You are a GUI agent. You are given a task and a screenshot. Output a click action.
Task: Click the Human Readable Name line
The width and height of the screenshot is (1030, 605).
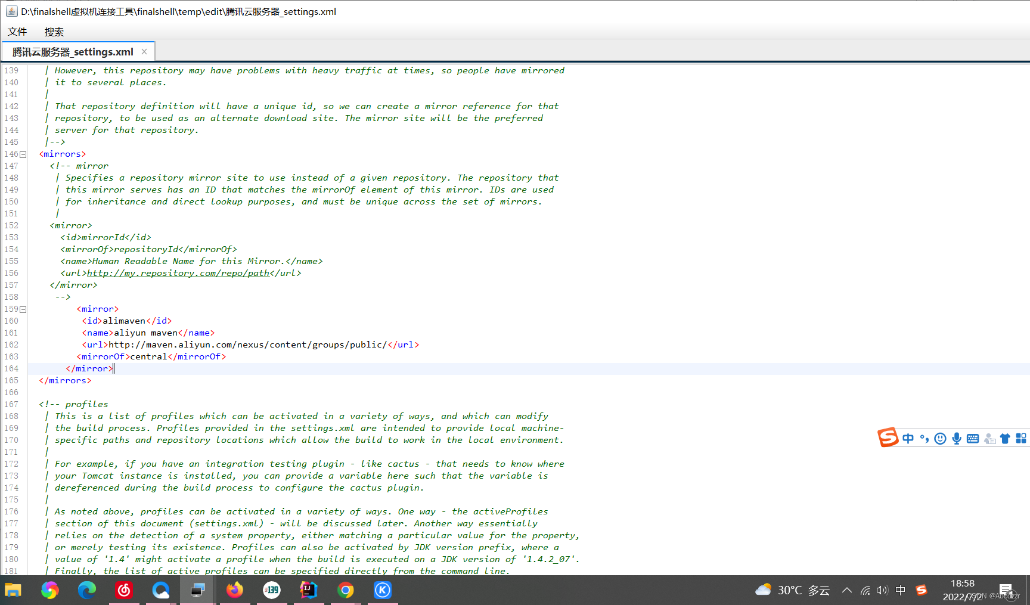[191, 261]
